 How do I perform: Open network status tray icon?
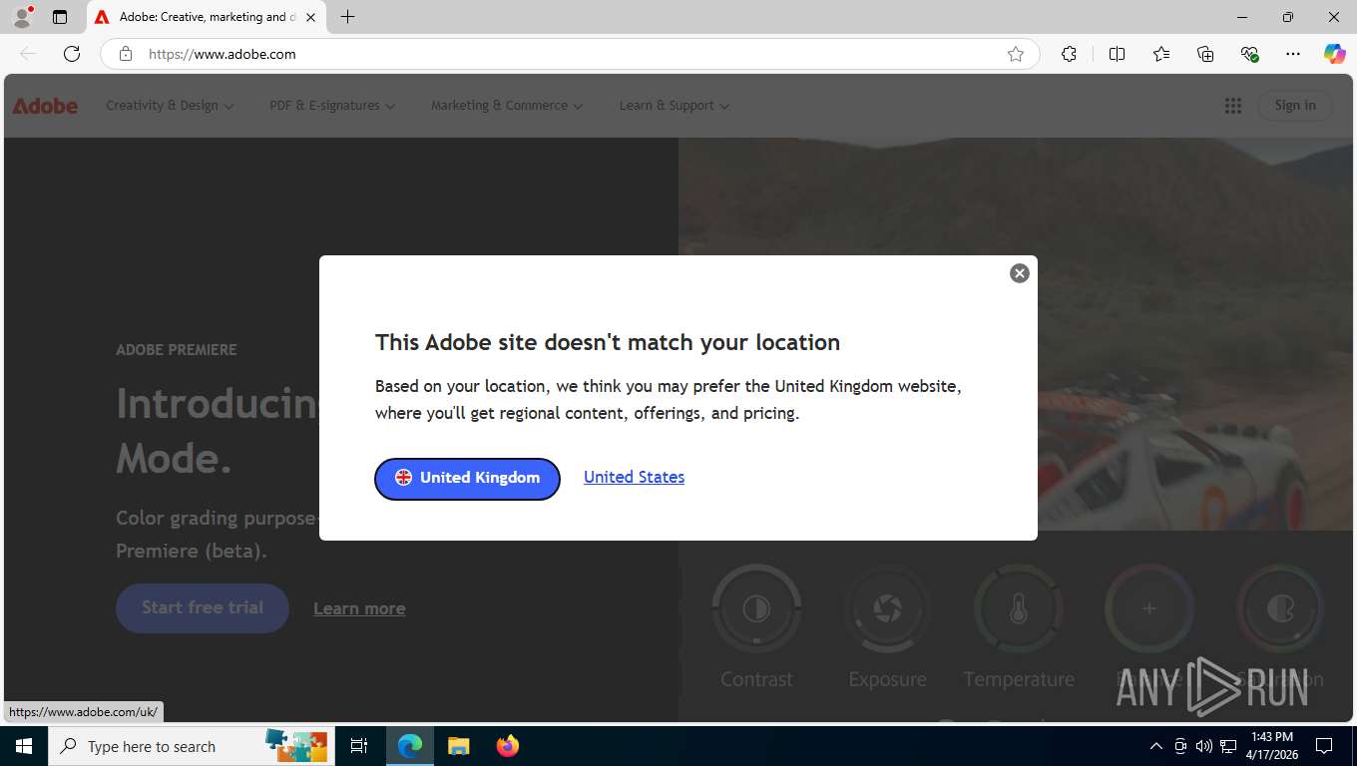click(1228, 746)
